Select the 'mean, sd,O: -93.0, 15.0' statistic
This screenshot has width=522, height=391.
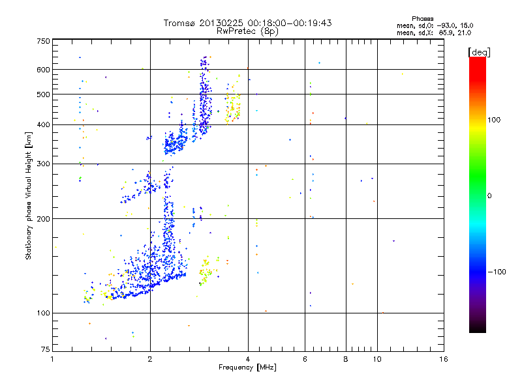coord(435,25)
